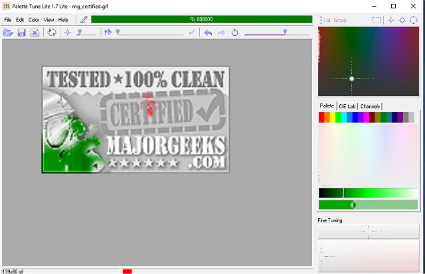Open the File menu
The height and width of the screenshot is (274, 425).
point(8,20)
